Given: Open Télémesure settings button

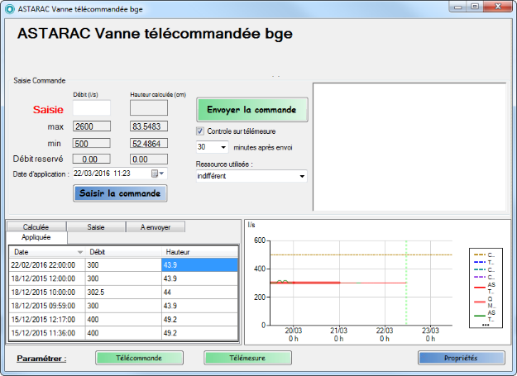Looking at the screenshot, I should 247,358.
